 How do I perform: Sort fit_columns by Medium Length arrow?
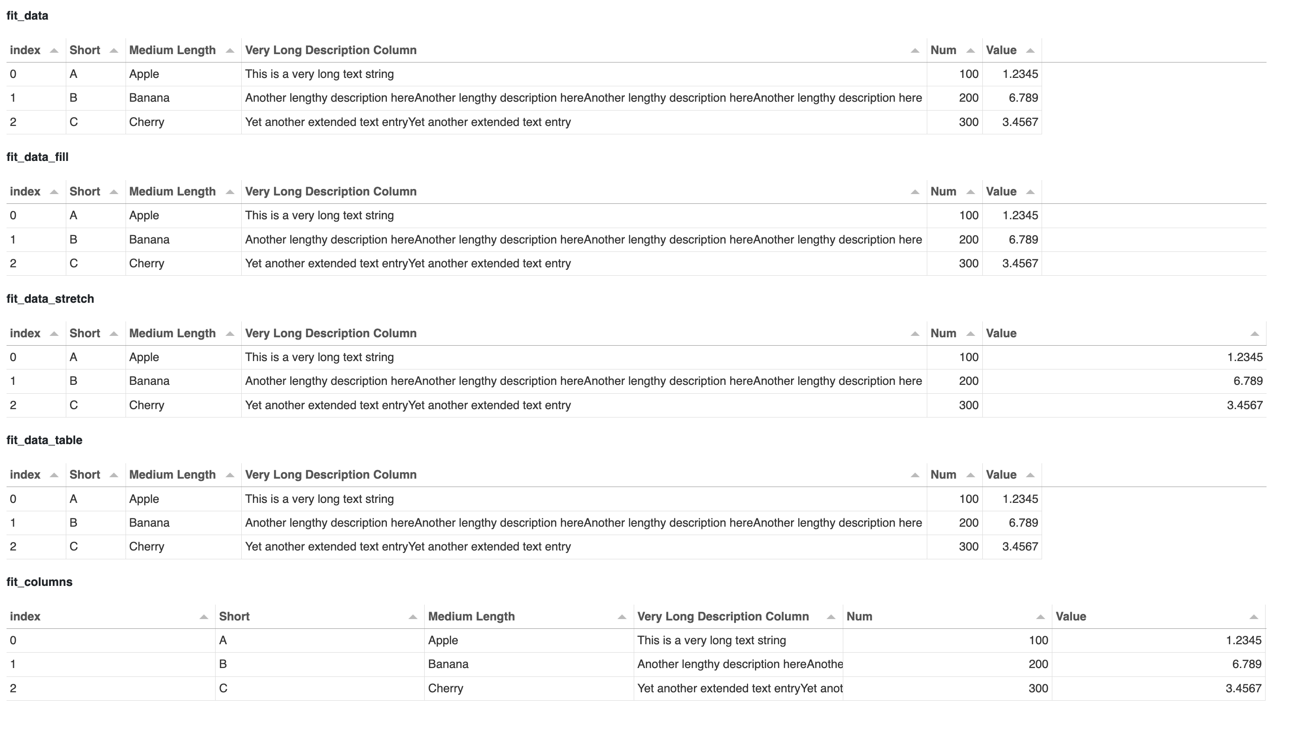pos(622,617)
